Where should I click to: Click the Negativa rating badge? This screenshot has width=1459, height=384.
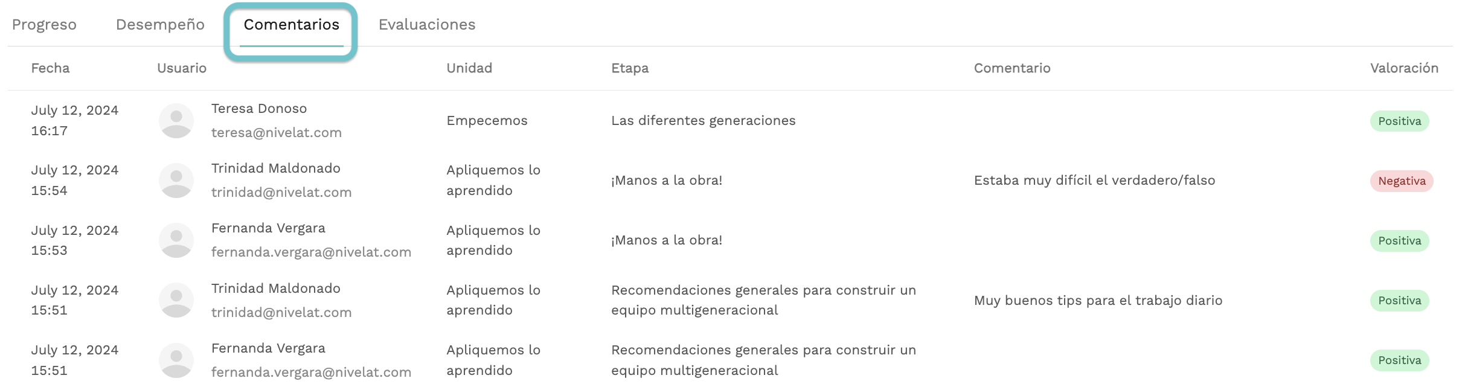tap(1402, 181)
